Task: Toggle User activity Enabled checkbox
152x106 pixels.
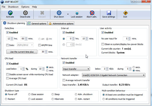Action: click(103, 32)
